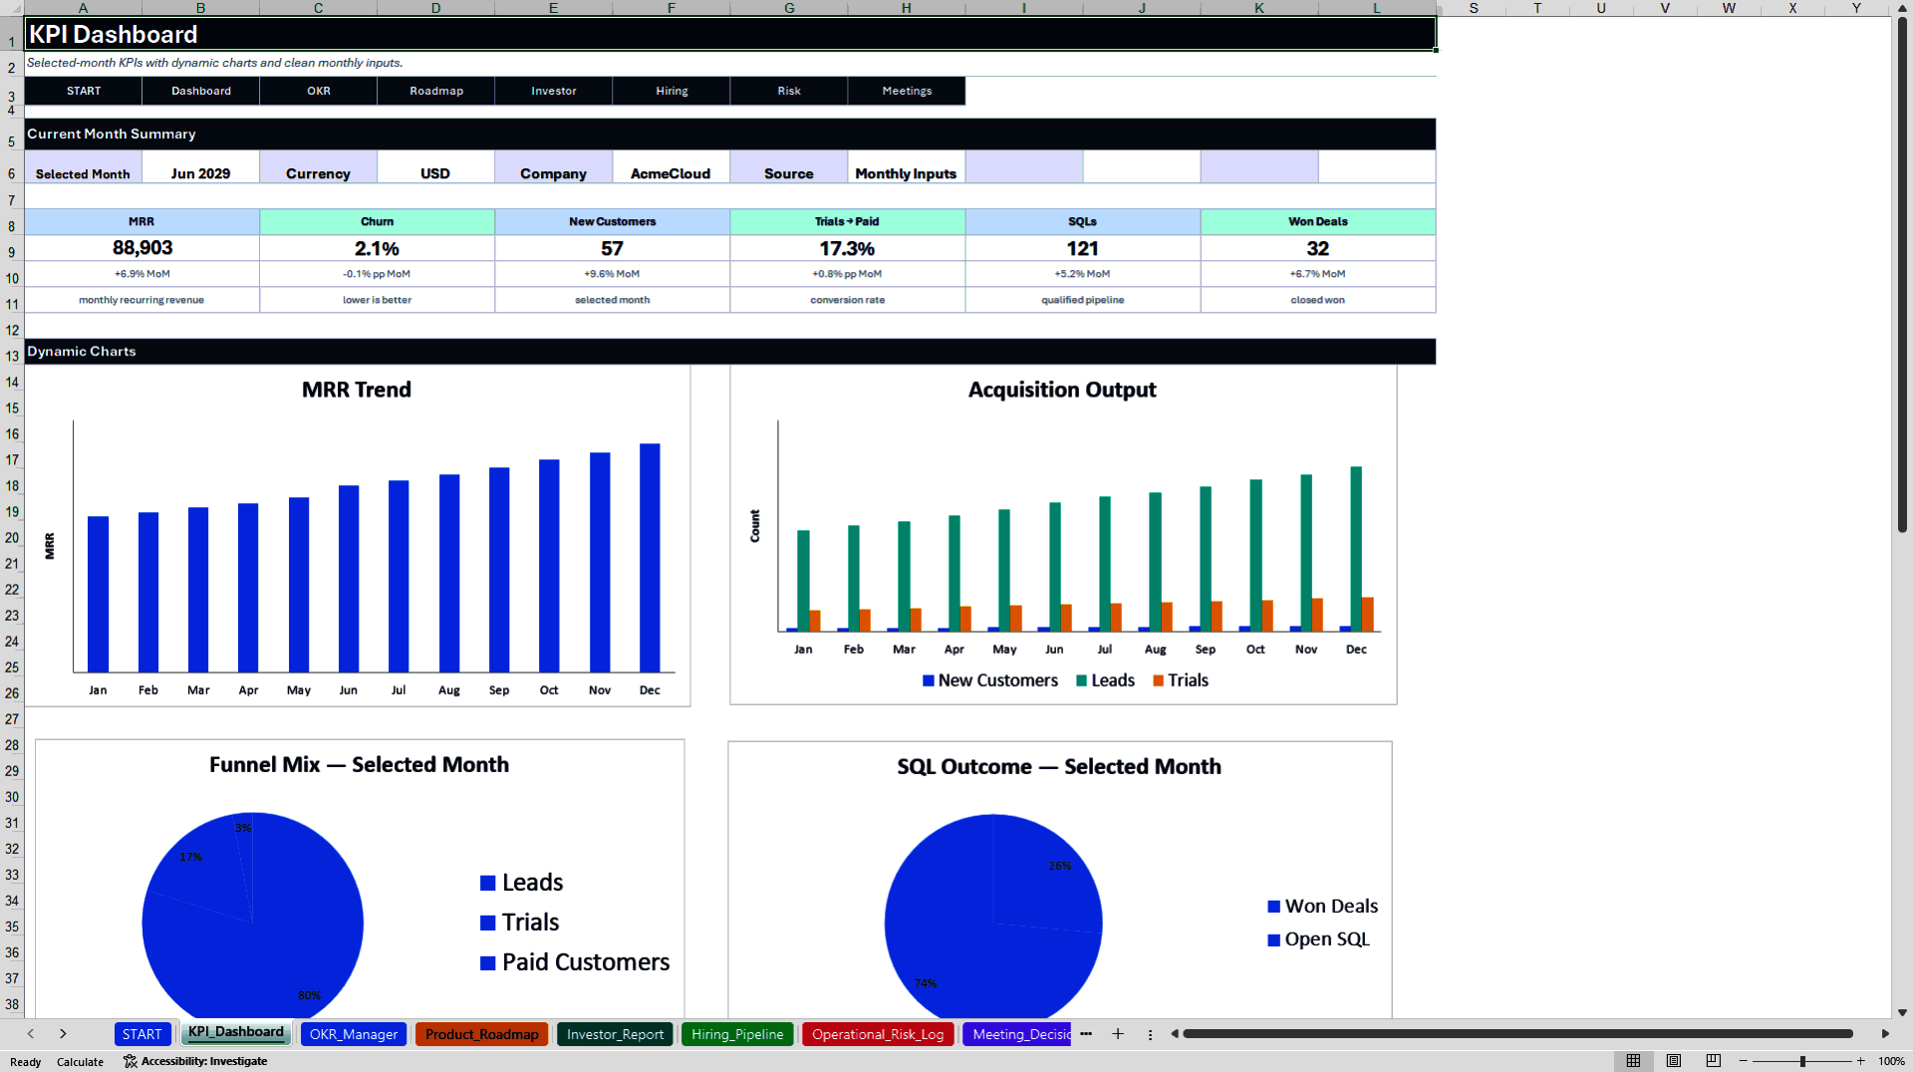Image resolution: width=1913 pixels, height=1072 pixels.
Task: Switch to Normal view
Action: point(1633,1061)
